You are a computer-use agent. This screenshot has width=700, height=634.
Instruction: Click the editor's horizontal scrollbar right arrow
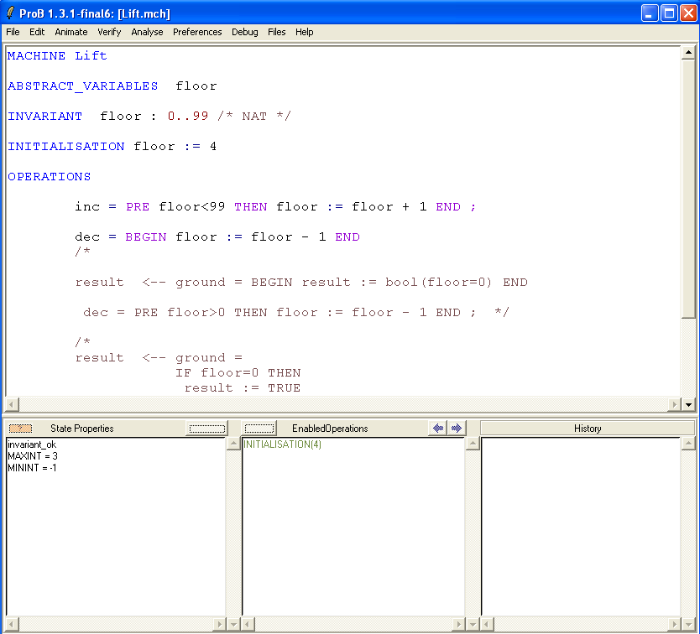pos(675,404)
